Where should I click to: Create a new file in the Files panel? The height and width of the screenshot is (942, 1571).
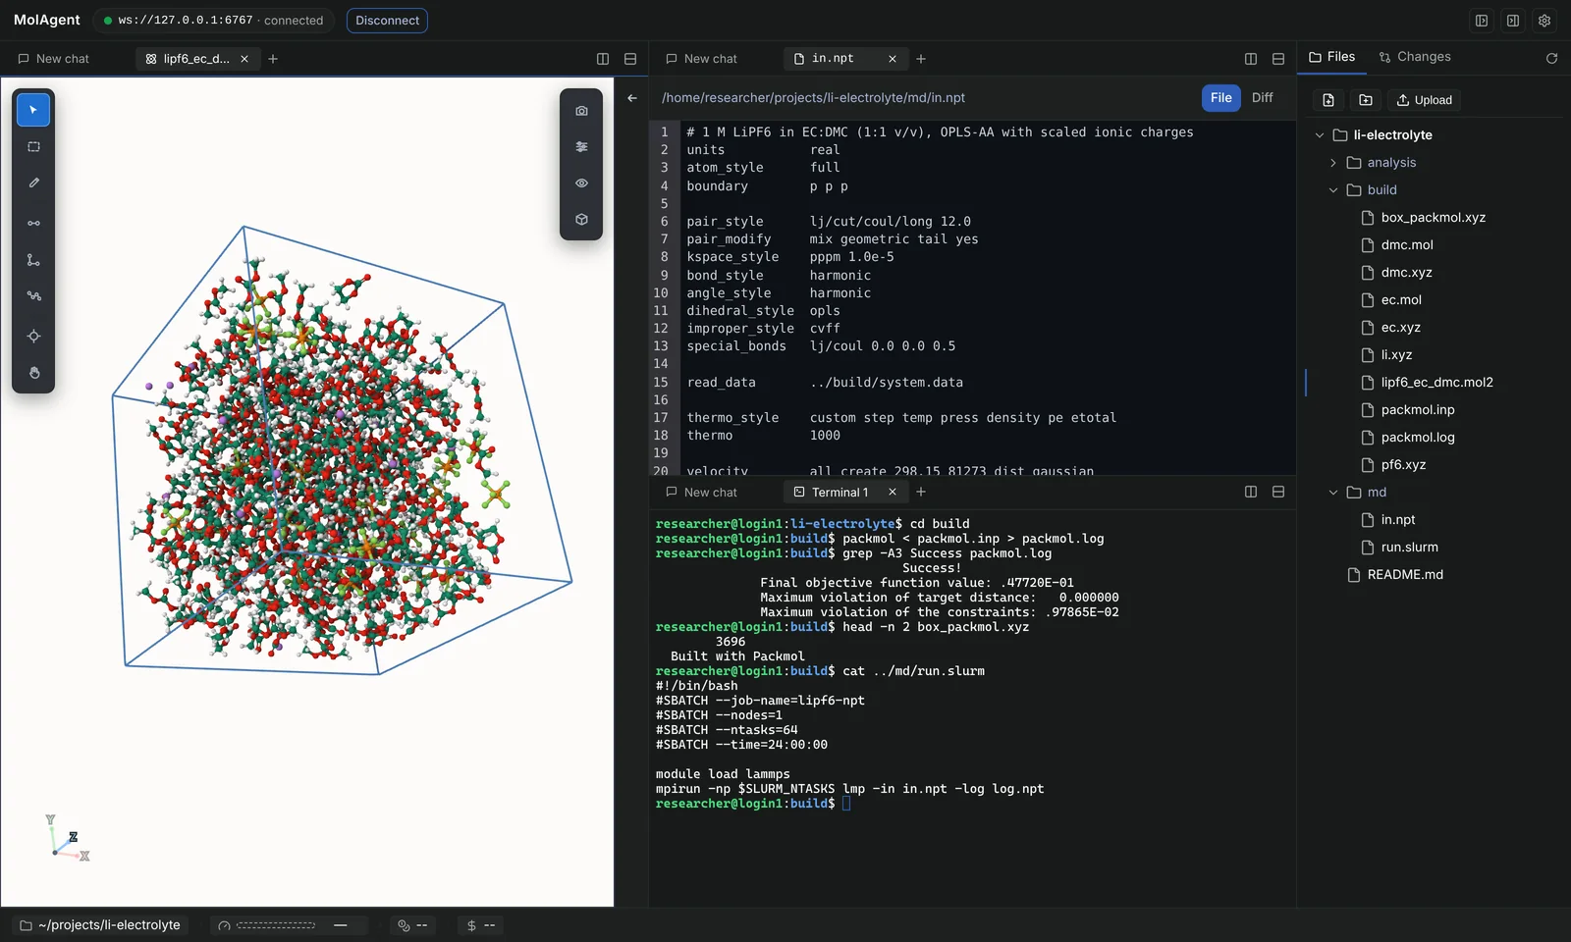(x=1328, y=100)
